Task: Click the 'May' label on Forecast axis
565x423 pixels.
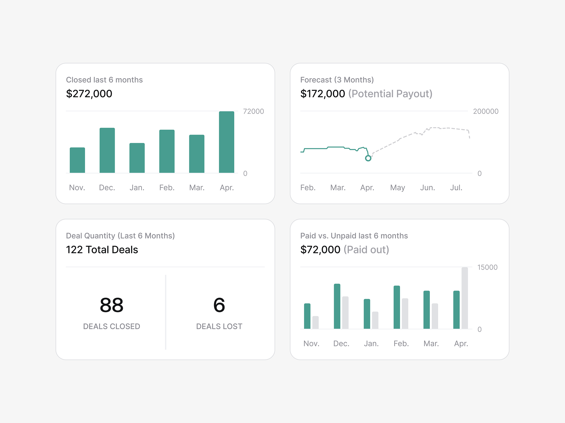Action: click(x=398, y=188)
